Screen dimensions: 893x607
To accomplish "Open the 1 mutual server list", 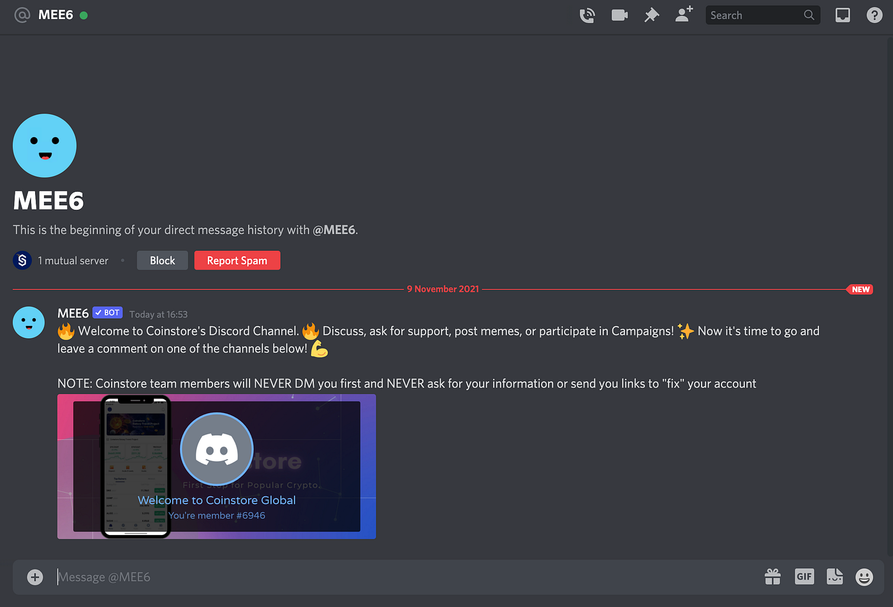I will click(x=73, y=261).
